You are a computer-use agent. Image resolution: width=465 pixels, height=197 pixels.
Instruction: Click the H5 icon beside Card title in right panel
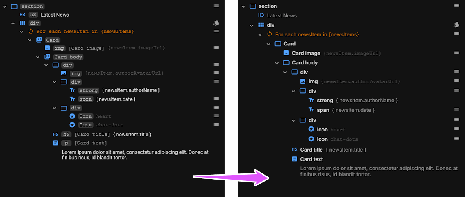[294, 150]
